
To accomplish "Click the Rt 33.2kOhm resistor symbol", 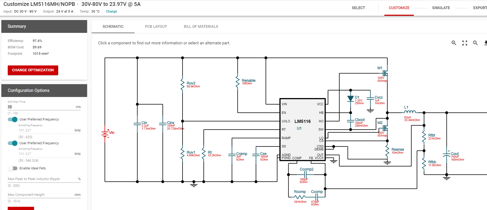I will 204,153.
